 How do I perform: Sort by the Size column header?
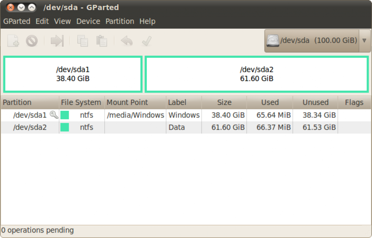[224, 102]
